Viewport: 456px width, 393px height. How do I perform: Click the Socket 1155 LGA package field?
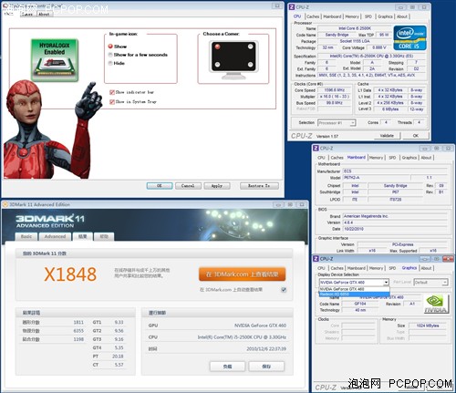pyautogui.click(x=355, y=41)
